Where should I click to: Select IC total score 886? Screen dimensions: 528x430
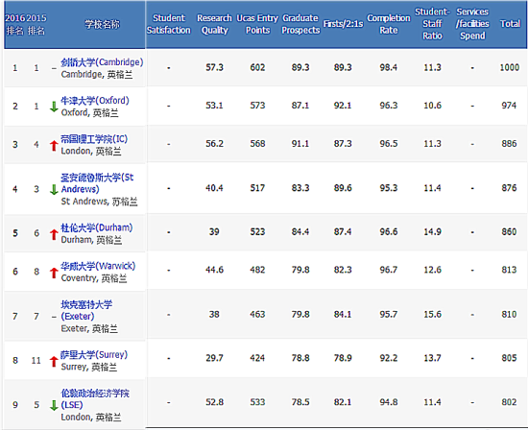(509, 143)
